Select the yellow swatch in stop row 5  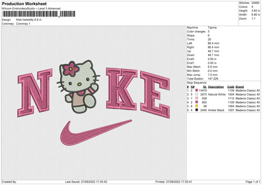[196, 106]
